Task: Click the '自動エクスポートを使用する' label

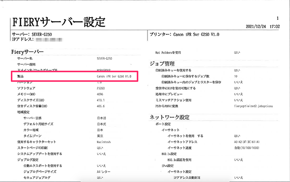Action: click(x=43, y=166)
